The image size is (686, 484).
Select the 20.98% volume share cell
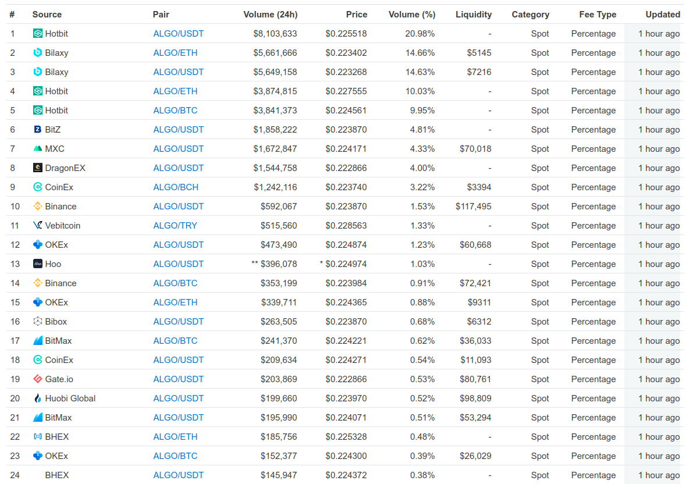[420, 34]
